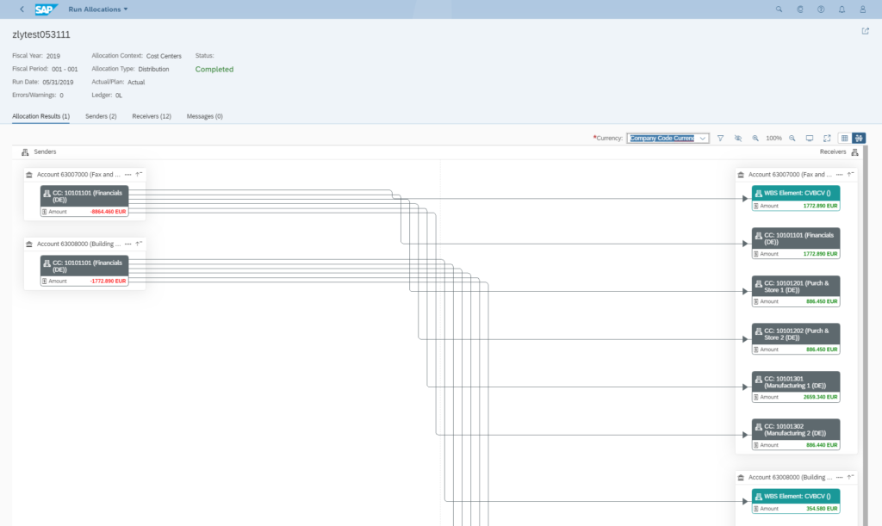
Task: Open the help question mark icon
Action: 821,9
